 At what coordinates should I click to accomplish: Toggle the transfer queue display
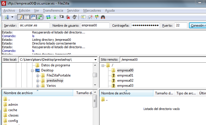point(40,17)
